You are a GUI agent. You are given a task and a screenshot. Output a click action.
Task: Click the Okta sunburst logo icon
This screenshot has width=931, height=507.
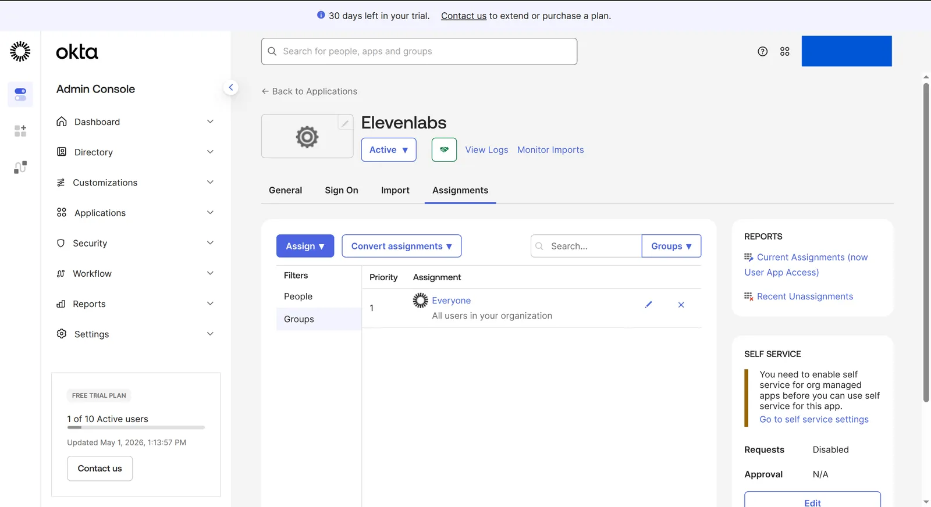20,51
